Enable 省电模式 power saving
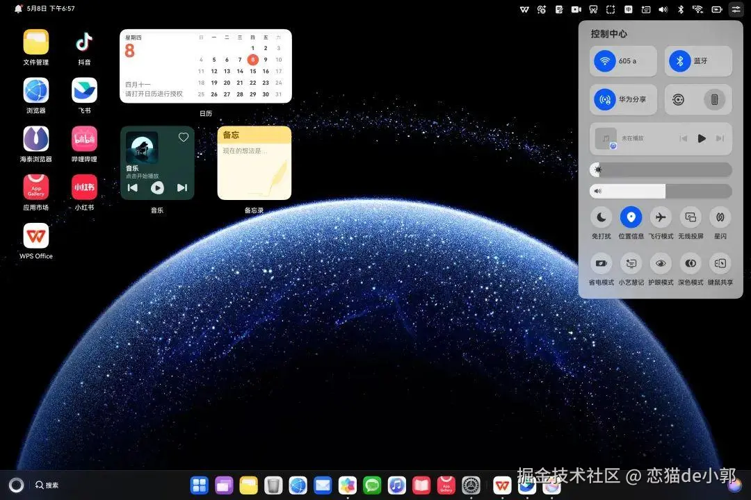This screenshot has height=500, width=751. [x=601, y=263]
